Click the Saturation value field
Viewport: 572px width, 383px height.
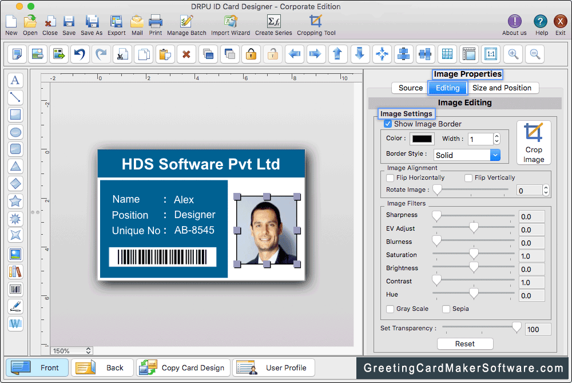coord(531,256)
